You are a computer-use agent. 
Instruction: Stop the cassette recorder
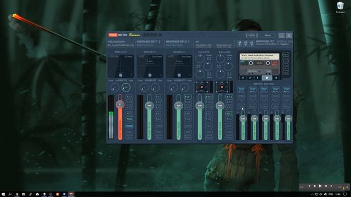click(x=267, y=78)
